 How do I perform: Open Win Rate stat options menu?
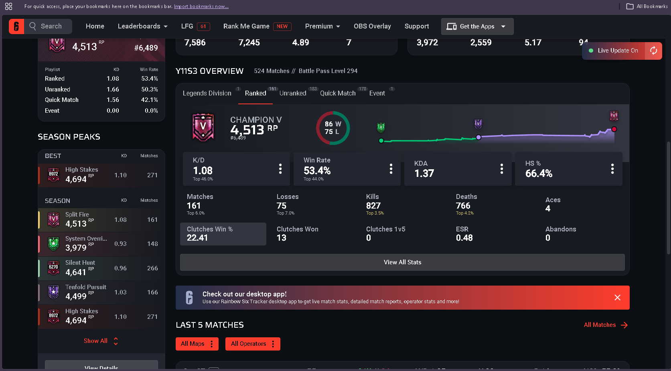(x=391, y=169)
